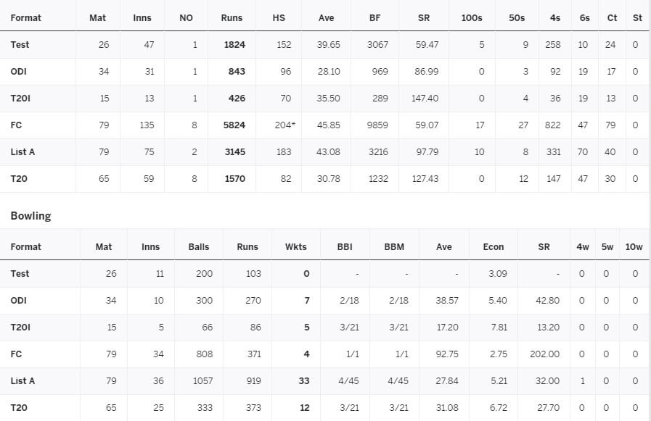Screen dimensions: 651x421
Task: Click the Balls column header
Action: (x=198, y=247)
